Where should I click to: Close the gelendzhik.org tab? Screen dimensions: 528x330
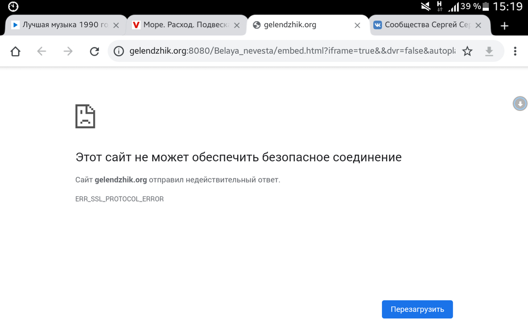[357, 25]
